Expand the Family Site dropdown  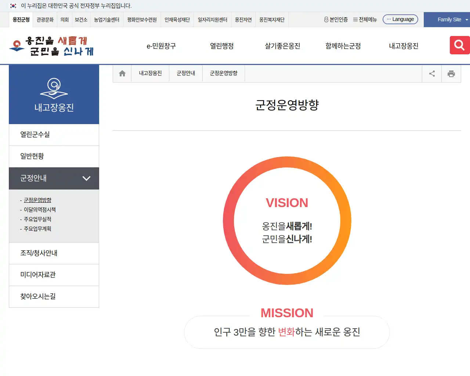(x=447, y=19)
